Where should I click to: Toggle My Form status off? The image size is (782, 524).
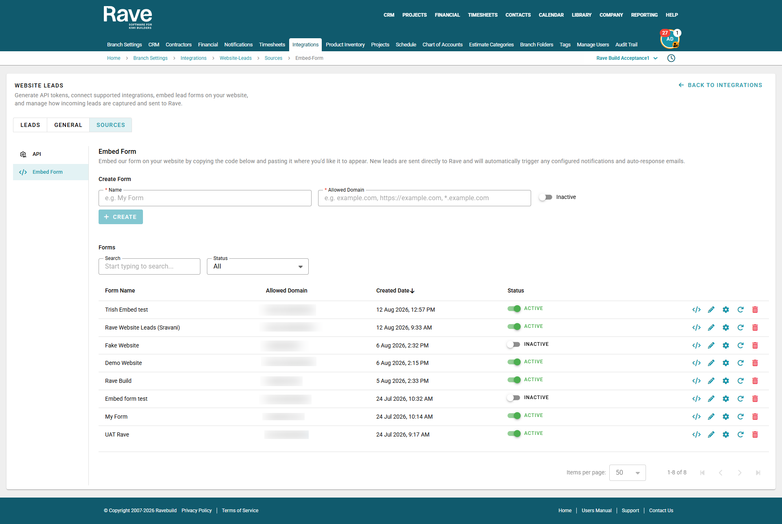click(x=514, y=416)
